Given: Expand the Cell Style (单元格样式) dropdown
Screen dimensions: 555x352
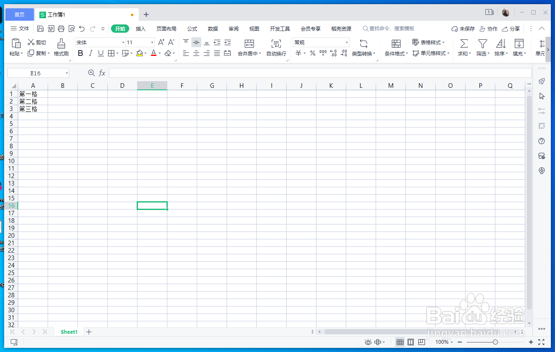Looking at the screenshot, I should (x=448, y=53).
